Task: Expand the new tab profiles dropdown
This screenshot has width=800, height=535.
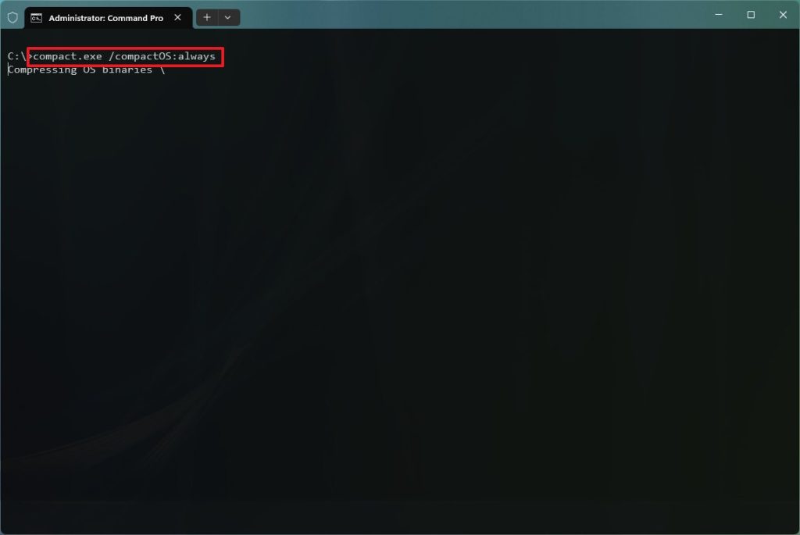Action: pos(228,18)
